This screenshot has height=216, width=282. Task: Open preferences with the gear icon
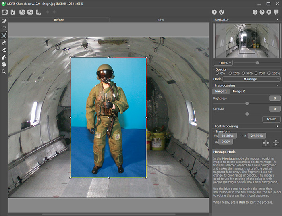click(x=269, y=12)
